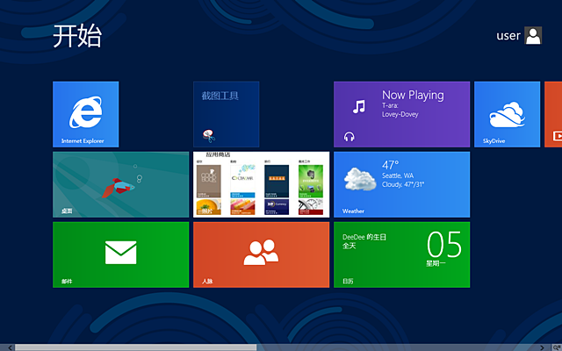Click the horizontal scrollbar right arrow
The image size is (562, 351).
tap(543, 347)
